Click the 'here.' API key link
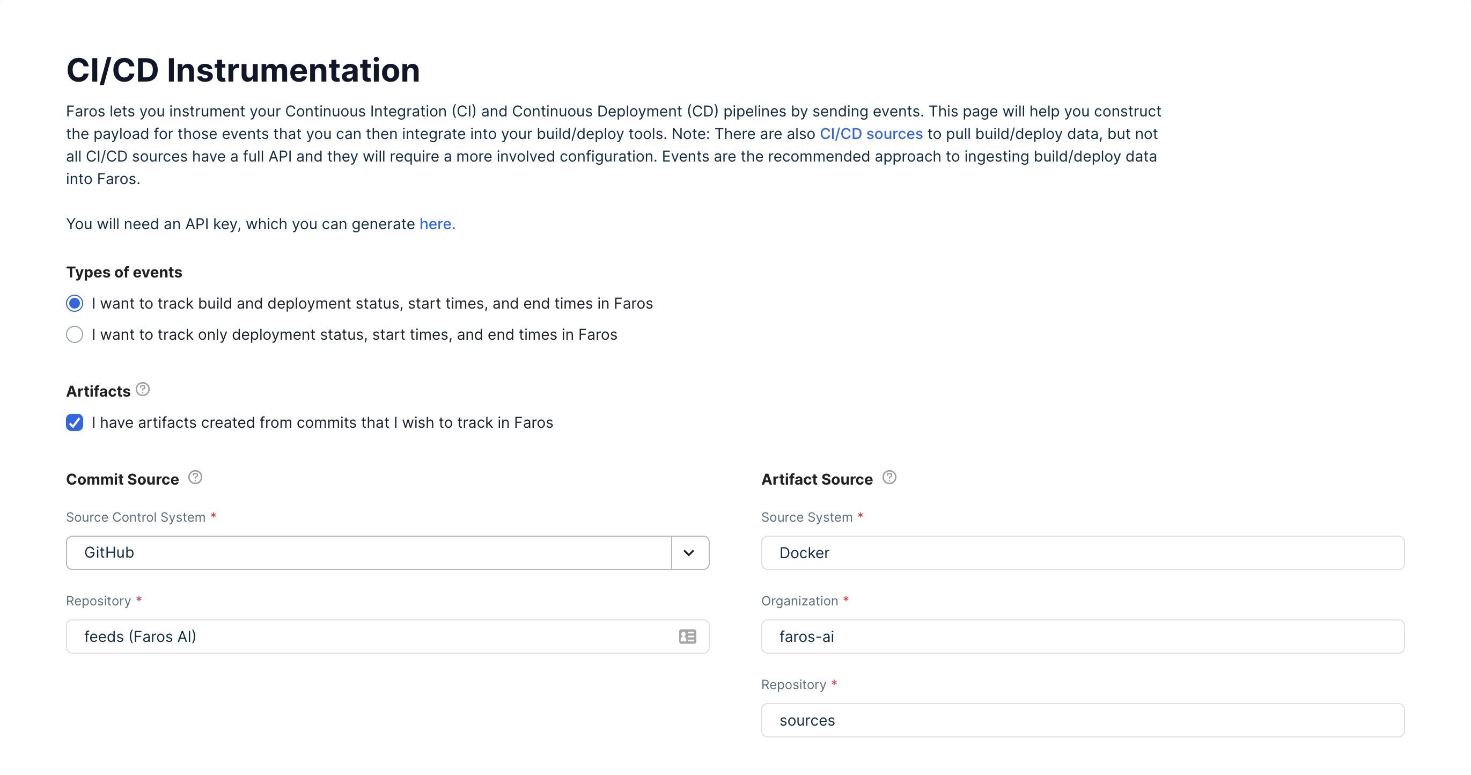Image resolution: width=1471 pixels, height=775 pixels. pyautogui.click(x=437, y=224)
